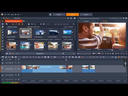Show music files filter in library
Image resolution: width=128 pixels, height=96 pixels.
coord(16,24)
